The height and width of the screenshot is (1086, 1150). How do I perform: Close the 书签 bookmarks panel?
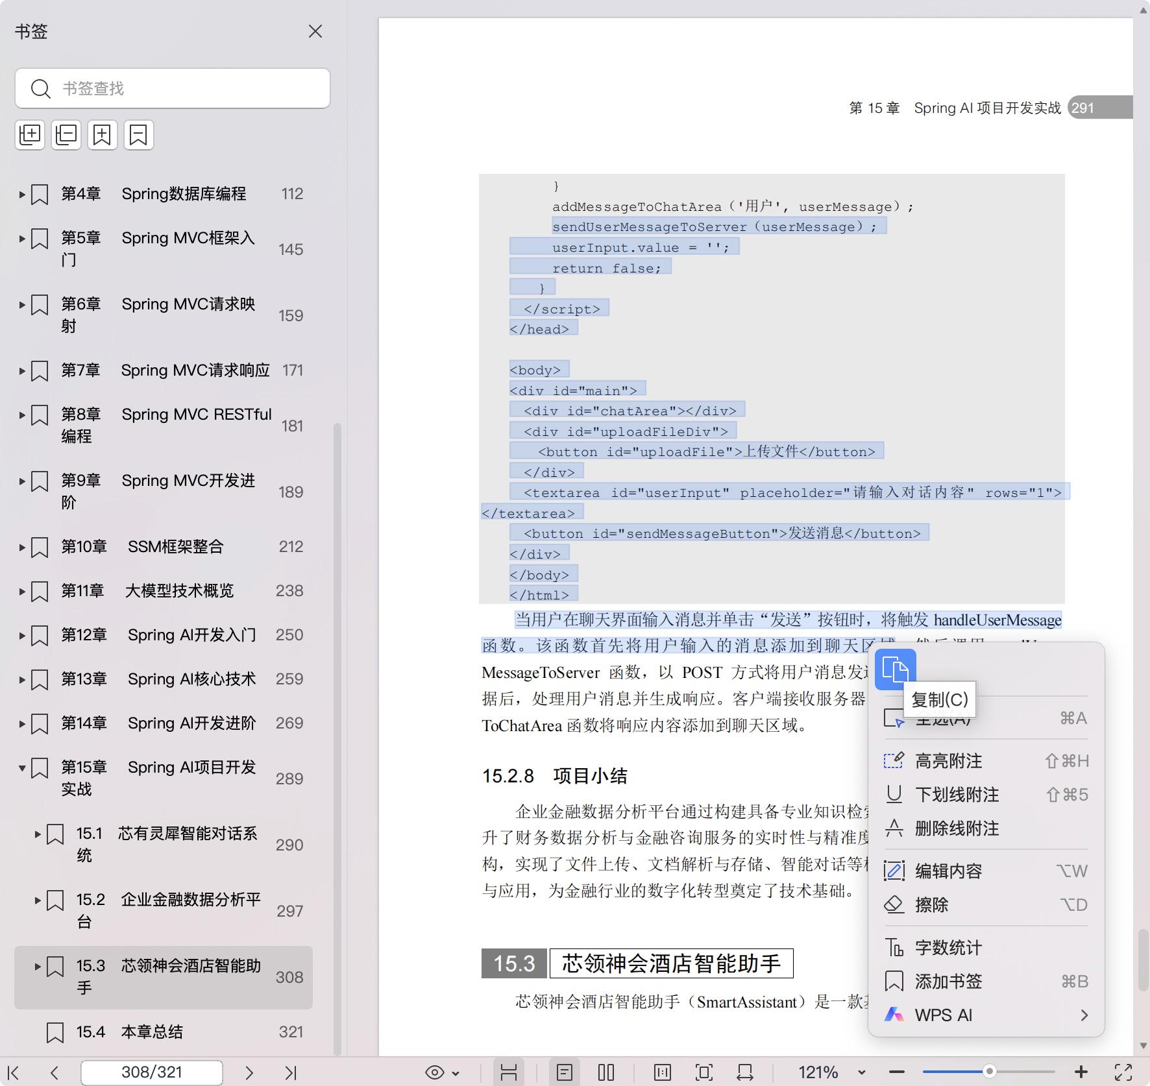(315, 31)
